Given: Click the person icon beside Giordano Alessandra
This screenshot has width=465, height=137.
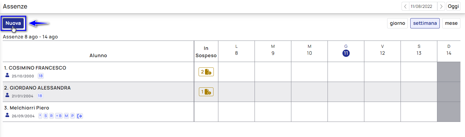Looking at the screenshot, I should (x=8, y=96).
